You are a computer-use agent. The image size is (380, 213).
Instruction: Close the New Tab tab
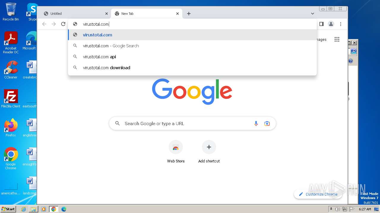click(178, 14)
